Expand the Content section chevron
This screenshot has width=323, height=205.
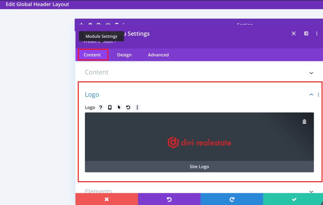point(311,73)
